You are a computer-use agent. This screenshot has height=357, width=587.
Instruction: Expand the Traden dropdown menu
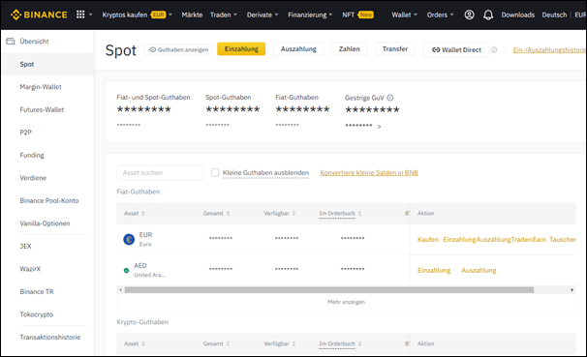click(235, 15)
